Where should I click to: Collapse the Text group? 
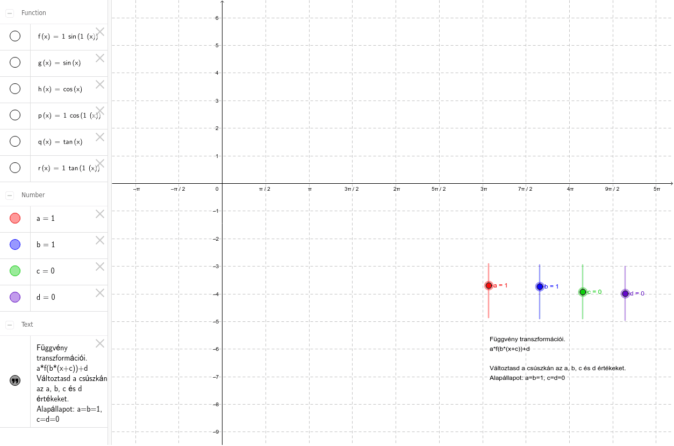[x=10, y=325]
